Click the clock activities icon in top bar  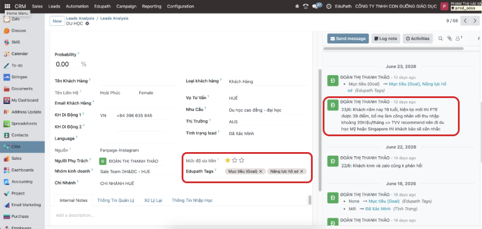pos(329,6)
